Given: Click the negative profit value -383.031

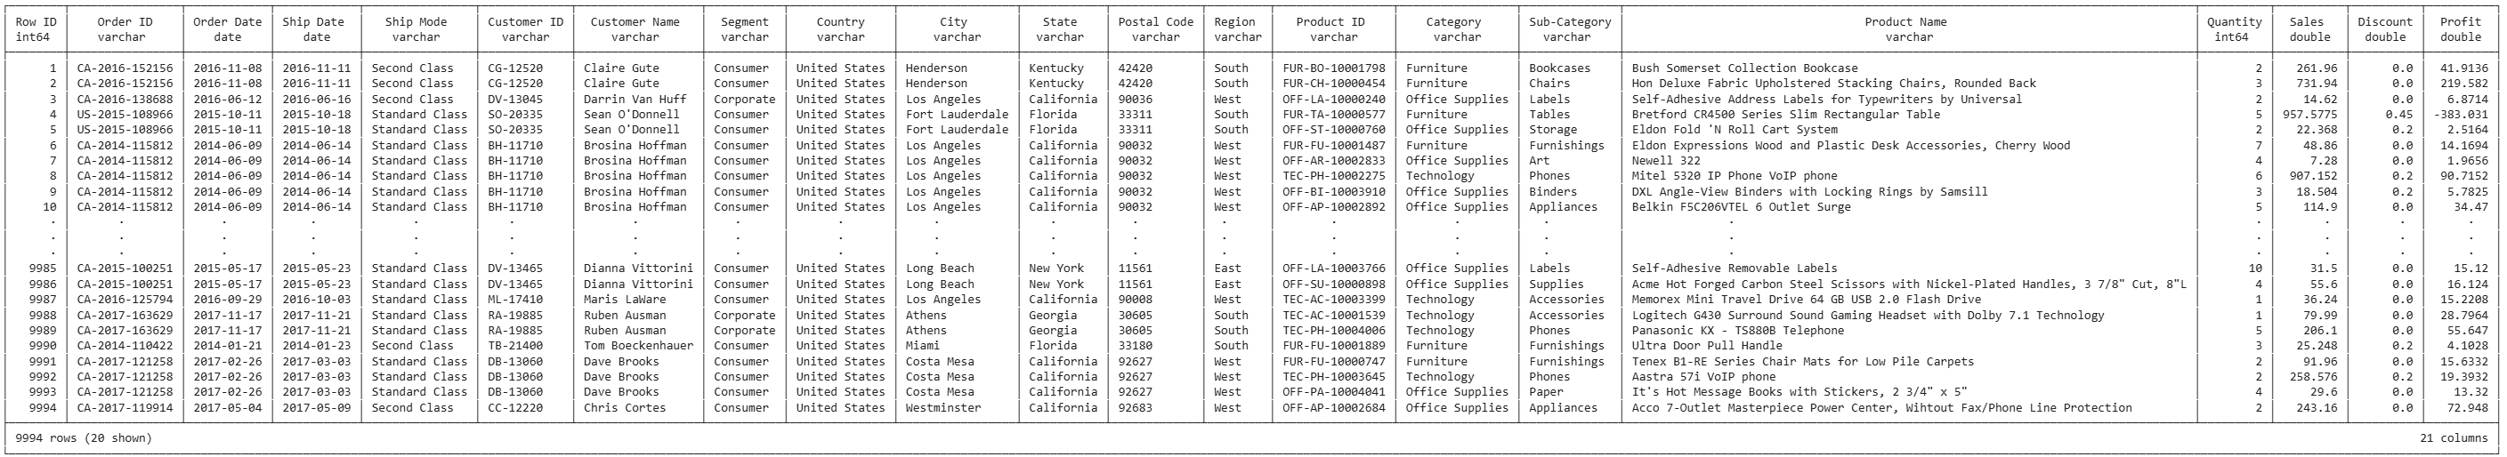Looking at the screenshot, I should [x=2461, y=115].
